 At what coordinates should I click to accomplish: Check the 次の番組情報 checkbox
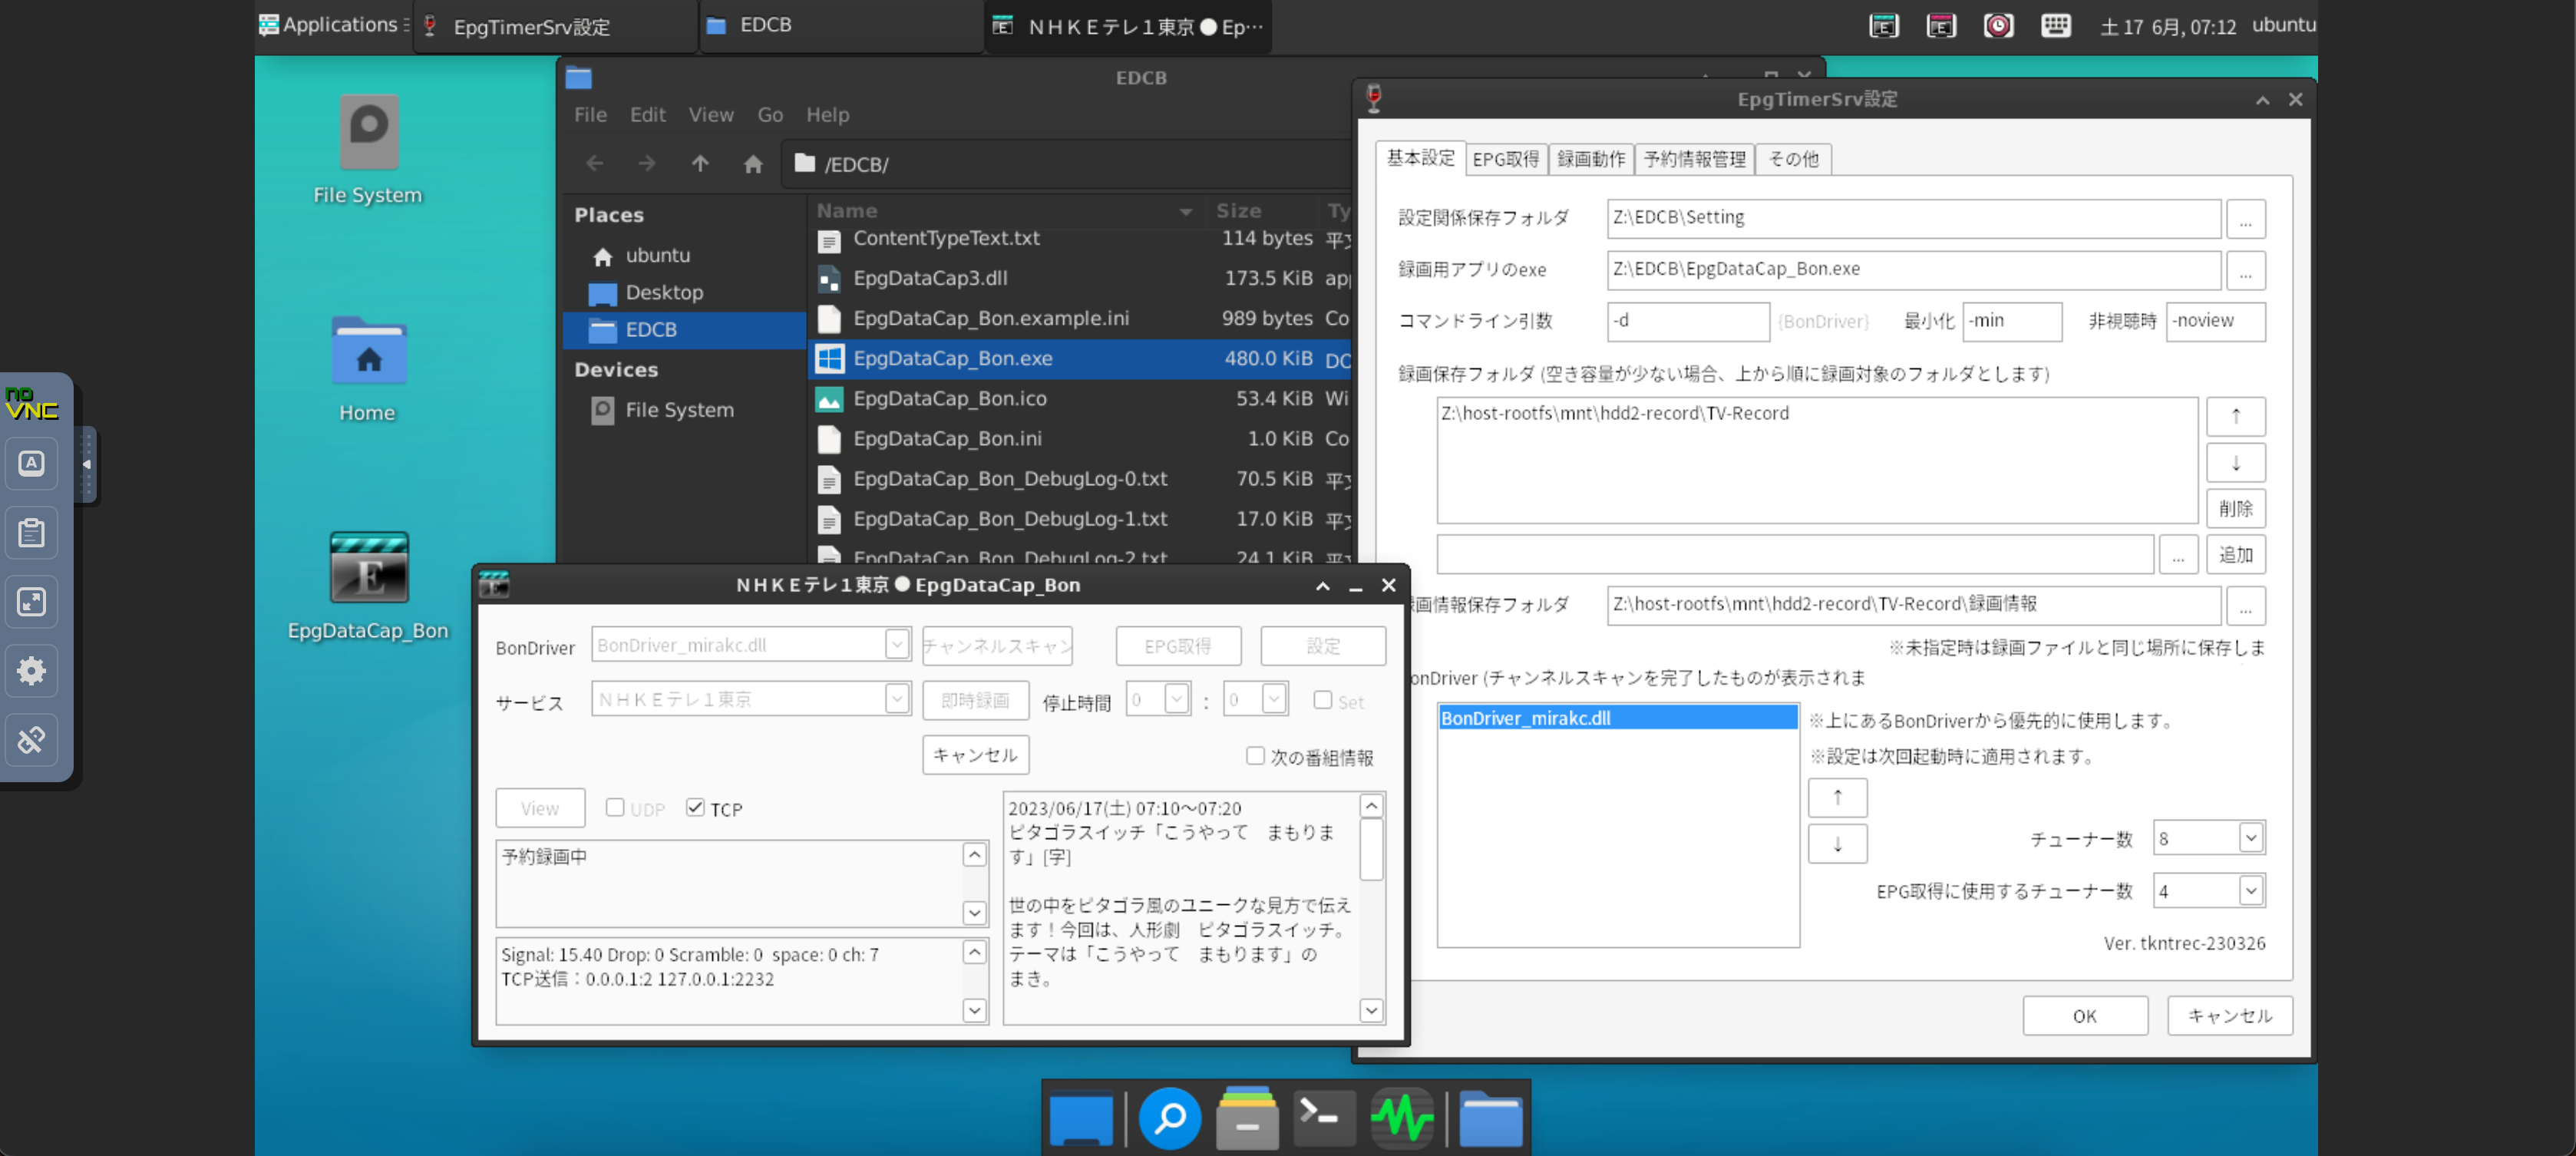pos(1255,756)
